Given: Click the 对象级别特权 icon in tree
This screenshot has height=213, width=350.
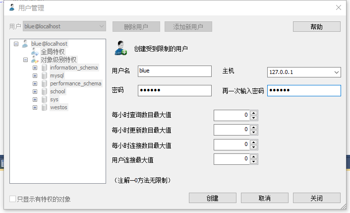Looking at the screenshot, I should 35,60.
